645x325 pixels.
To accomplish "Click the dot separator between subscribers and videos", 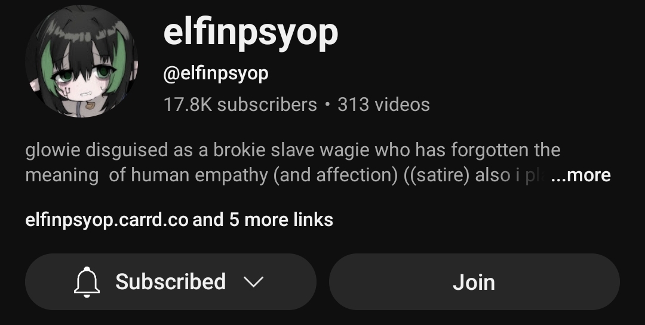I will click(x=327, y=104).
